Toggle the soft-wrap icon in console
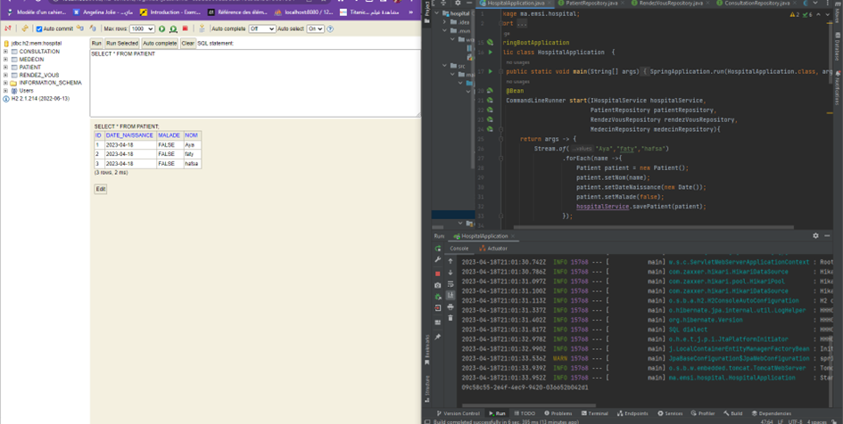The height and width of the screenshot is (424, 843). [x=450, y=284]
